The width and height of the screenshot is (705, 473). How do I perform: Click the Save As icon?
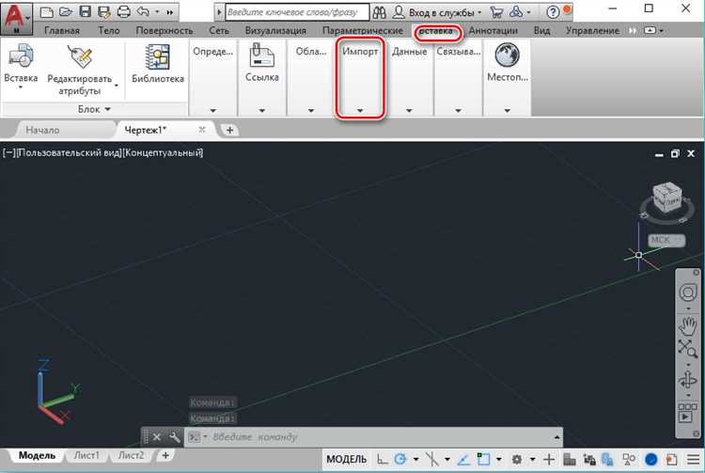point(104,12)
